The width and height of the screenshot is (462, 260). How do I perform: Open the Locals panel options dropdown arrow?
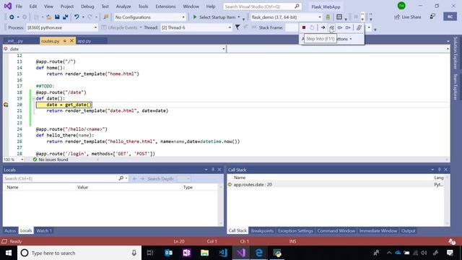[x=206, y=170]
